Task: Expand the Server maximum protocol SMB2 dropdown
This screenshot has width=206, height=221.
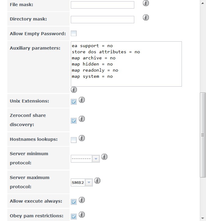Action: point(82,182)
